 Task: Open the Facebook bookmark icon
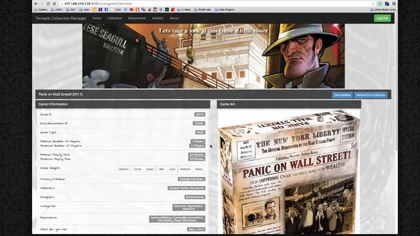(x=106, y=9)
